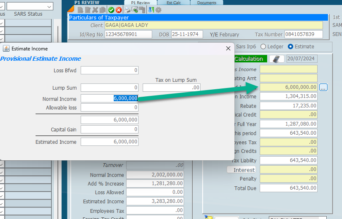Click the Capital Gain input field
This screenshot has height=219, width=342.
(109, 129)
